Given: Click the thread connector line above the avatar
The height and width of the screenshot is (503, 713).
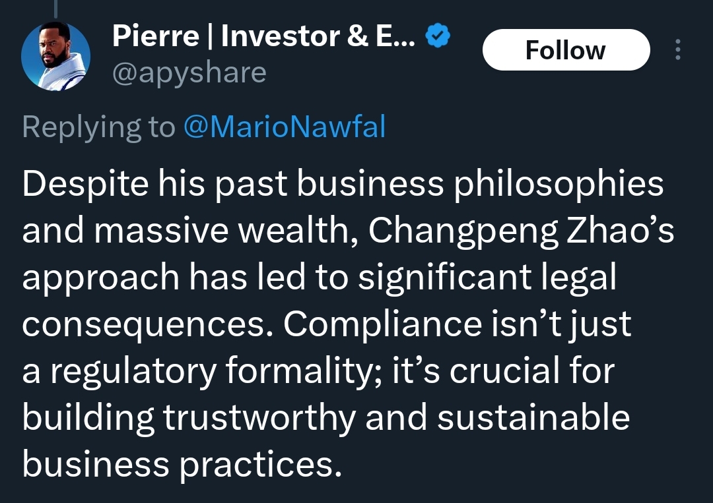Looking at the screenshot, I should 55,8.
